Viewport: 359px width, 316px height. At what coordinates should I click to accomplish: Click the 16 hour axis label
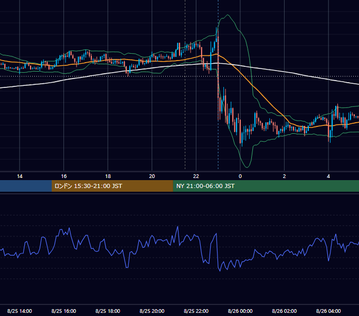[64, 176]
